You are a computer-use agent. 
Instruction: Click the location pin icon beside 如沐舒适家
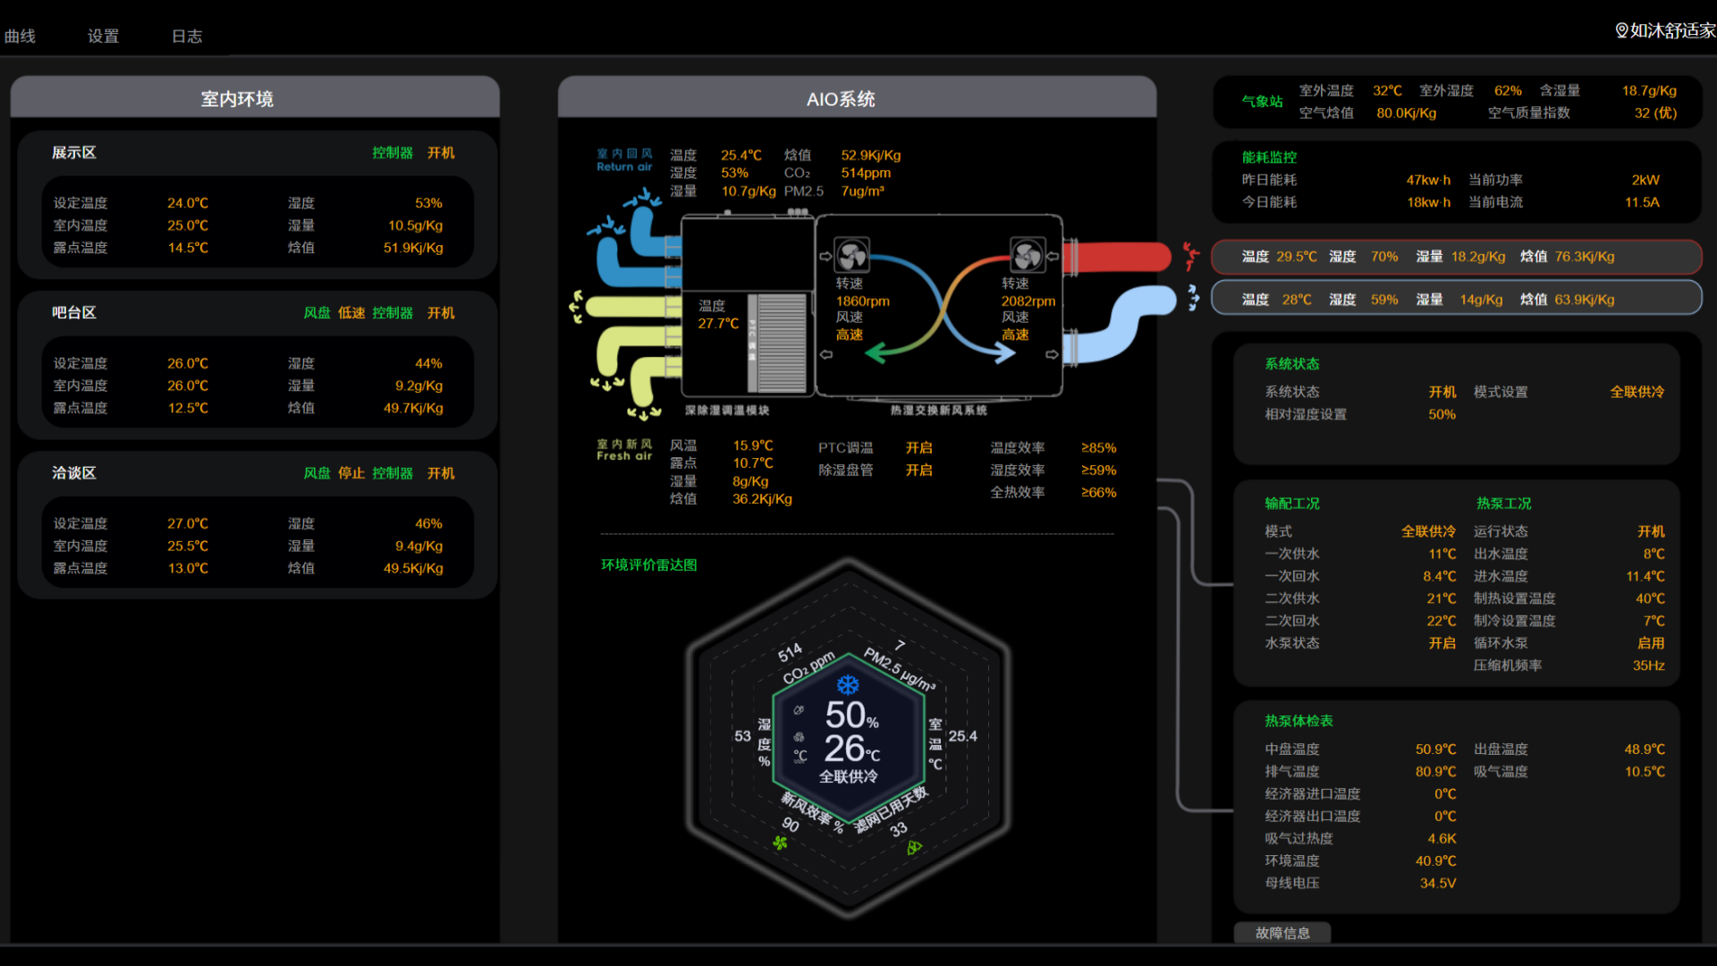[1621, 30]
